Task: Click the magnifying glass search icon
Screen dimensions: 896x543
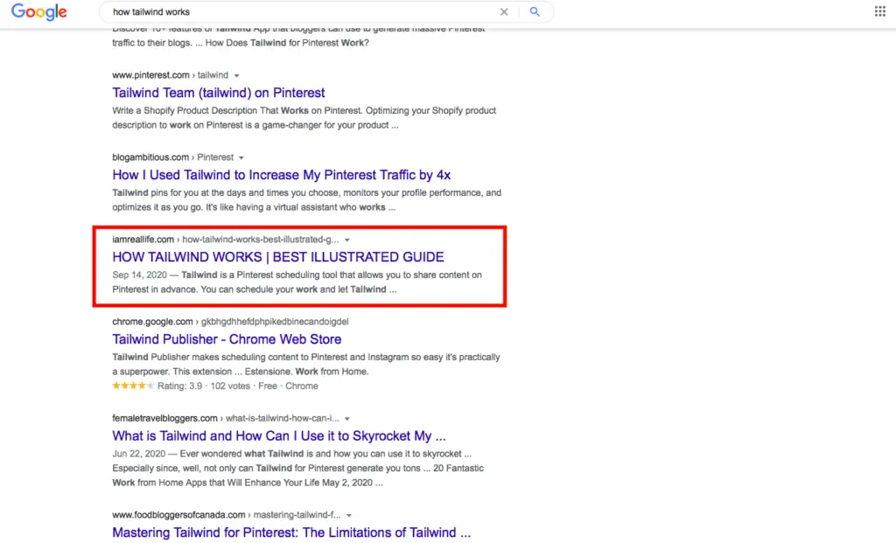Action: pos(535,11)
